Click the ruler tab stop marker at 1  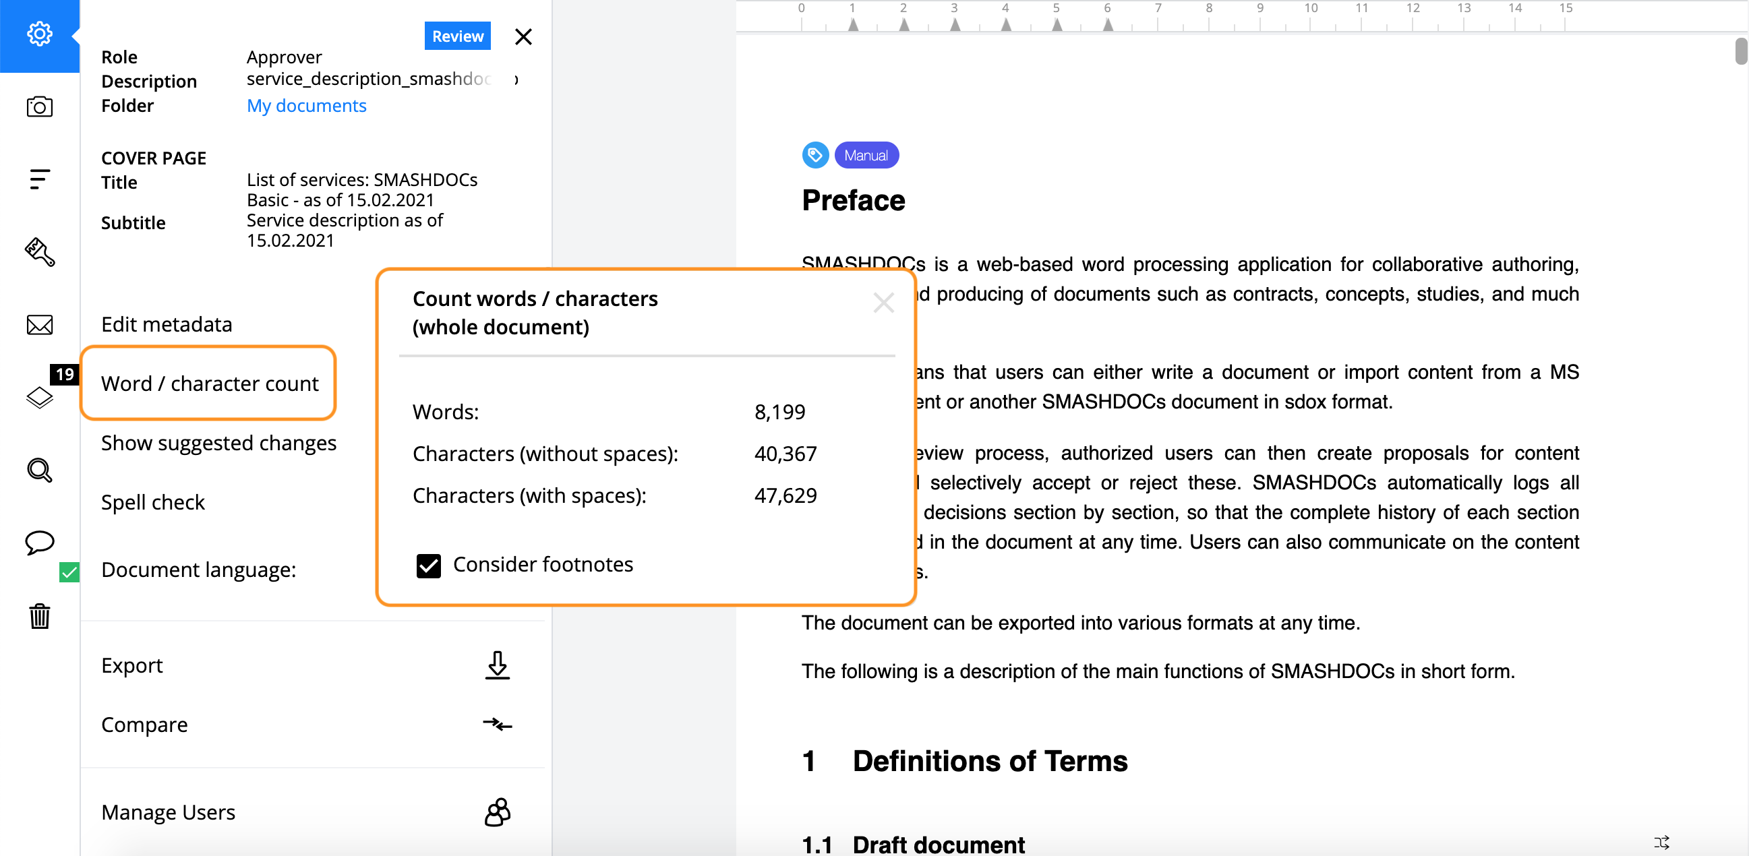[x=854, y=24]
